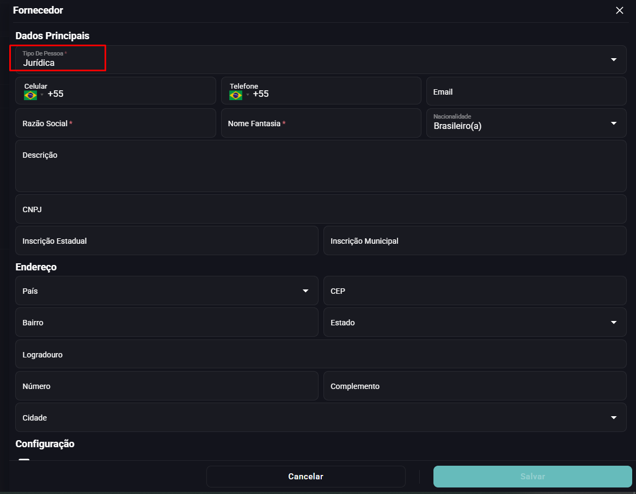Expand the Cidade dropdown

click(614, 417)
